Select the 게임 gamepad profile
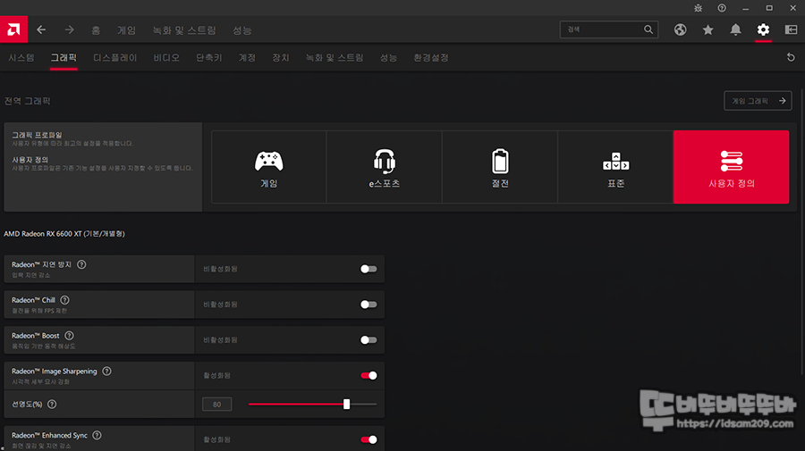 tap(269, 167)
